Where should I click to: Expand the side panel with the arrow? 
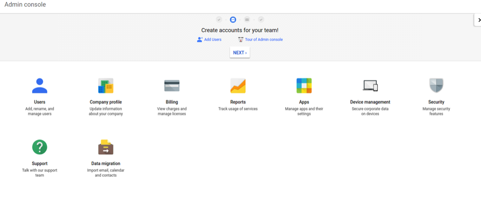tap(478, 20)
